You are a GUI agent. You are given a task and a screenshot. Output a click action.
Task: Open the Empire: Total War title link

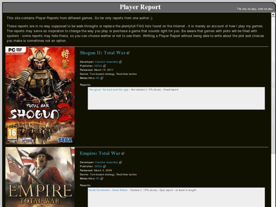coord(100,153)
